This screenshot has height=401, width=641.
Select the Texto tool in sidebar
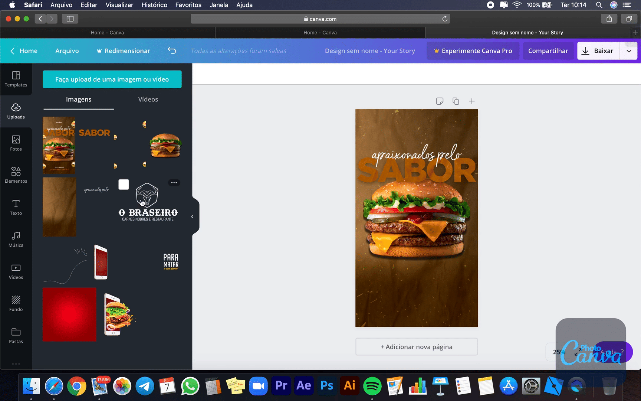[16, 207]
